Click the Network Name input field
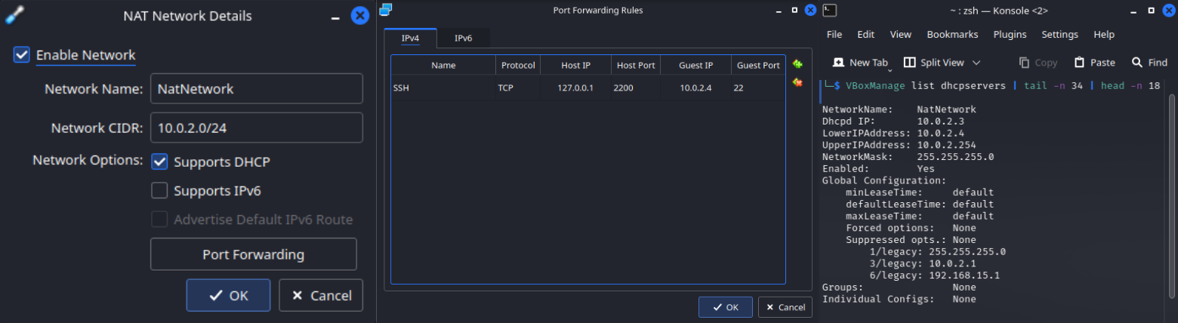 coord(257,88)
